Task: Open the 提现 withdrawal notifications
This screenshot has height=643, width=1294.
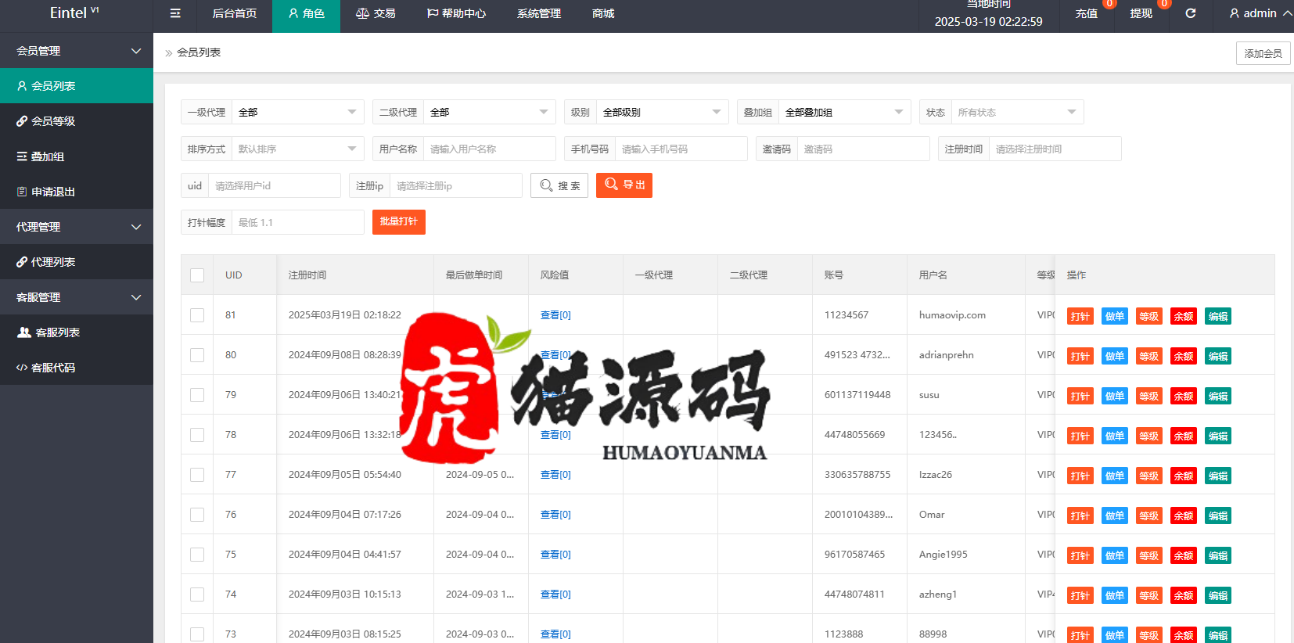Action: (1141, 13)
